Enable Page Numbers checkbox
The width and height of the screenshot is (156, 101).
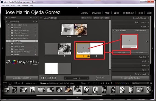click(114, 31)
